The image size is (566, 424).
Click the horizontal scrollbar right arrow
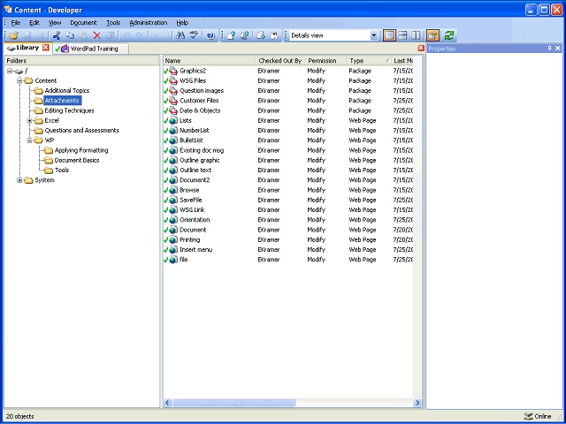(417, 403)
